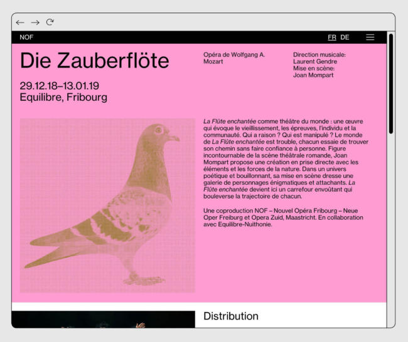Open the pink pigeon image

(107, 205)
